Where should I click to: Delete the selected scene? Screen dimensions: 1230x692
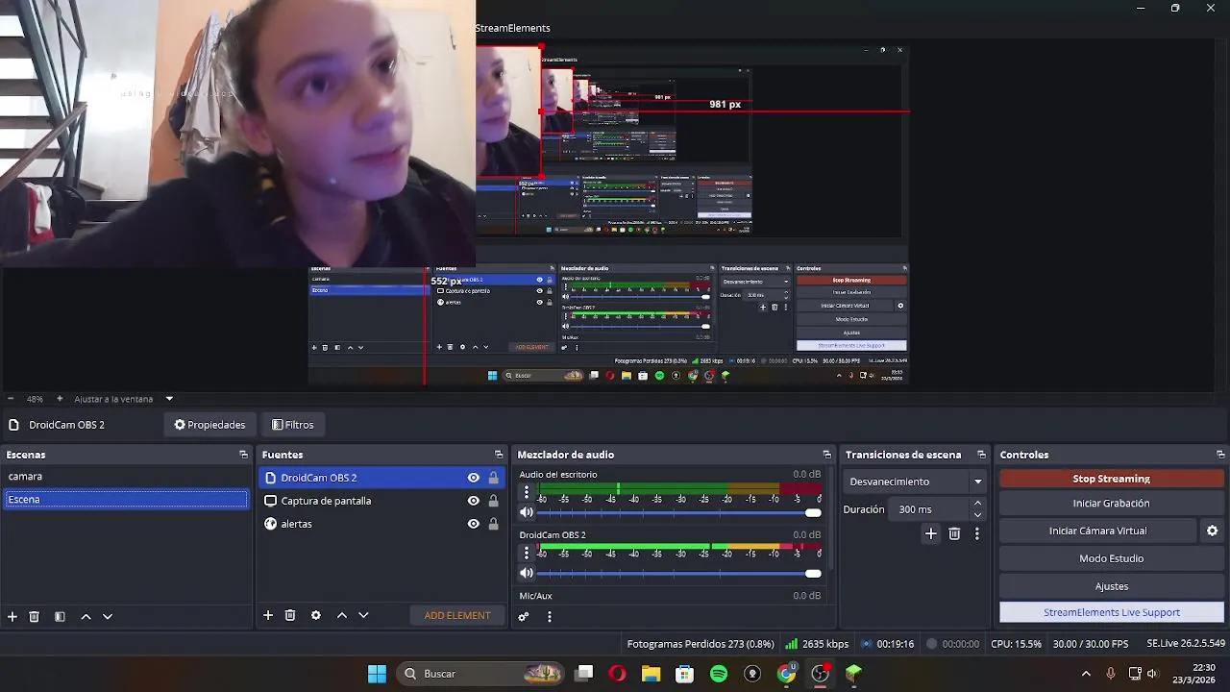click(x=34, y=616)
